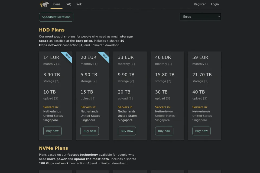260x173 pixels.
Task: Click the HDD Plans heading
Action: point(52,30)
